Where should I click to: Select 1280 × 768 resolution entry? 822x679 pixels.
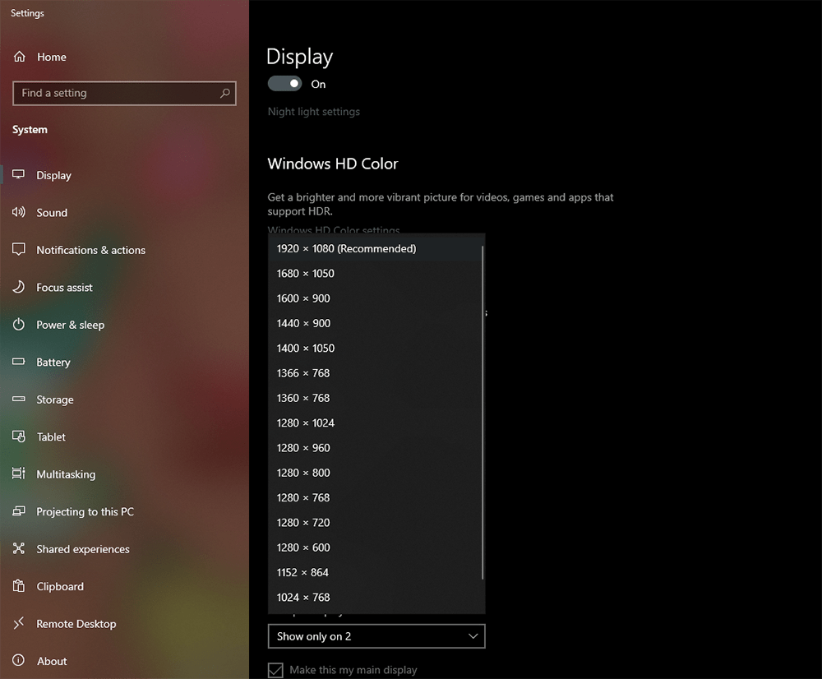(x=376, y=497)
